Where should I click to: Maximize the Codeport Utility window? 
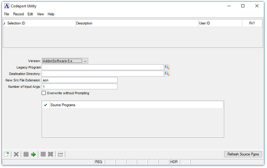coord(243,6)
